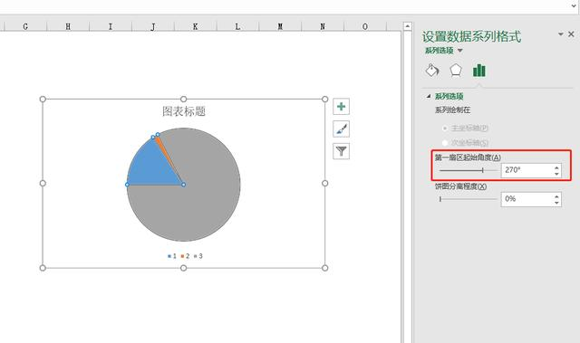Select column K header
The image size is (580, 343).
click(x=196, y=26)
